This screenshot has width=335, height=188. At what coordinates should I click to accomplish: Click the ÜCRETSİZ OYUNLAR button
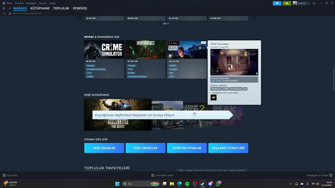pos(187,148)
